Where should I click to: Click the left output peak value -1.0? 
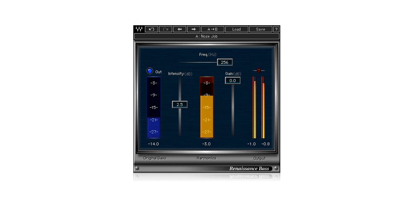pyautogui.click(x=252, y=144)
